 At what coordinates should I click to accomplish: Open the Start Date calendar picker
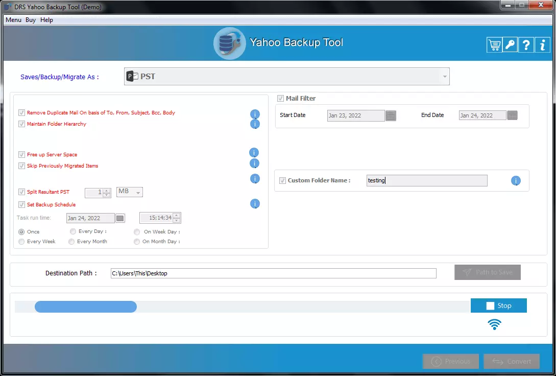click(391, 115)
